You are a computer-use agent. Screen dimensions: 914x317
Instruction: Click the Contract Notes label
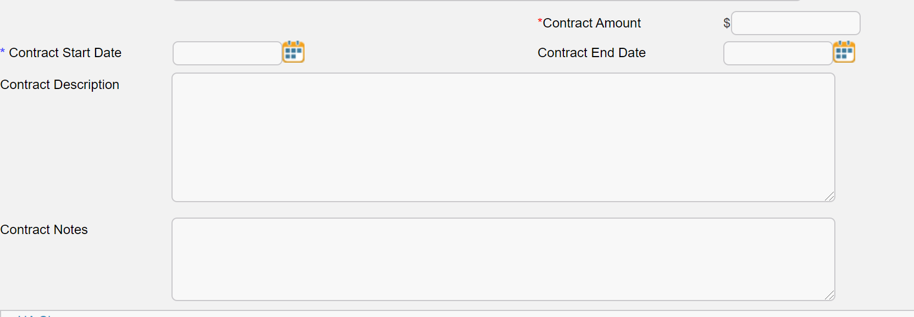tap(44, 230)
